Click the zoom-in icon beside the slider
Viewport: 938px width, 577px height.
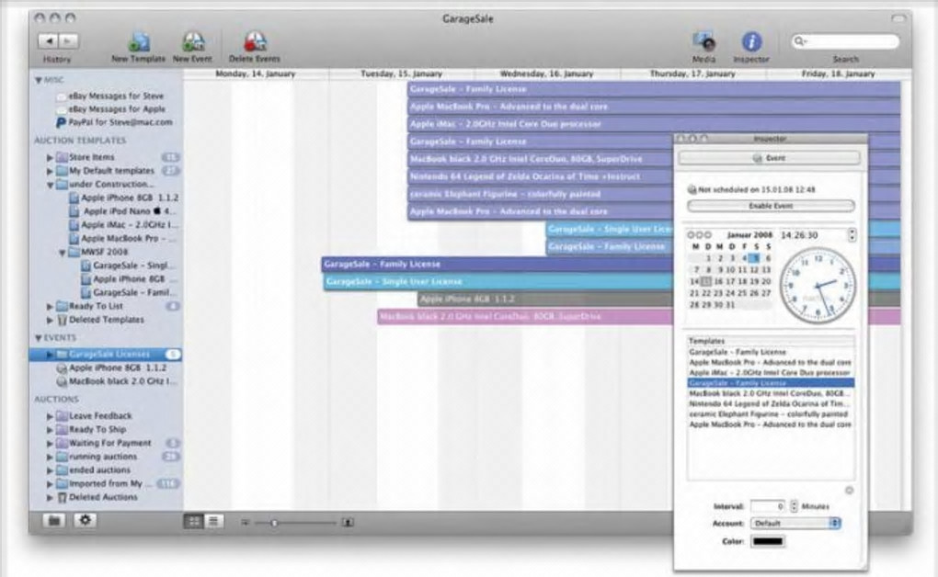(348, 523)
